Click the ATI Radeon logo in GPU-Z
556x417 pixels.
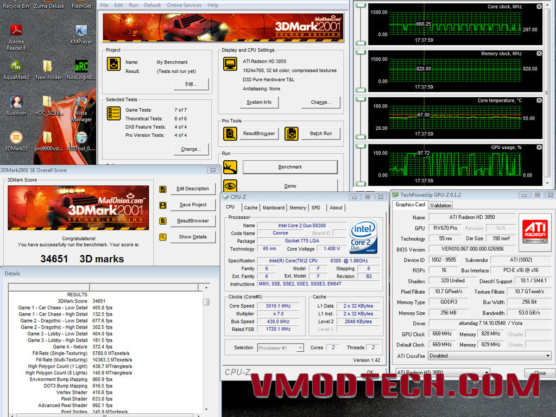535,230
